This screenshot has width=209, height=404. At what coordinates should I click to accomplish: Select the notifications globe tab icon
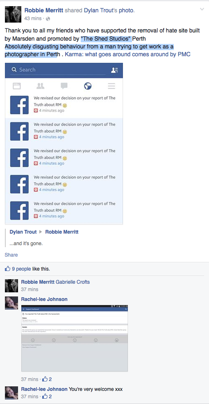88,86
